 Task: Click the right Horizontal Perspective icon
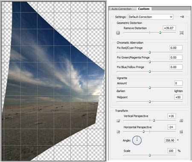tap(181, 132)
